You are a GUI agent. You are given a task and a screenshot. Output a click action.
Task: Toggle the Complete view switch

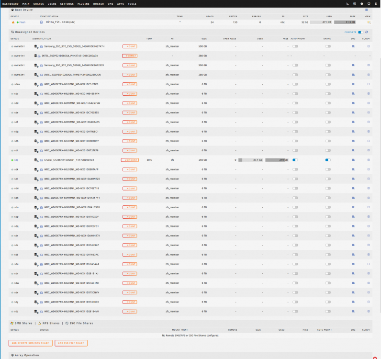360,32
